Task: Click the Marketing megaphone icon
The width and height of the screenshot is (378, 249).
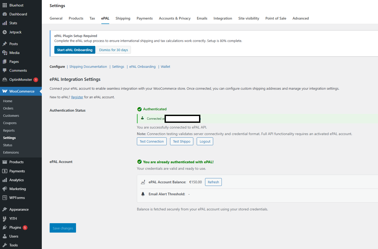Action: coord(5,189)
